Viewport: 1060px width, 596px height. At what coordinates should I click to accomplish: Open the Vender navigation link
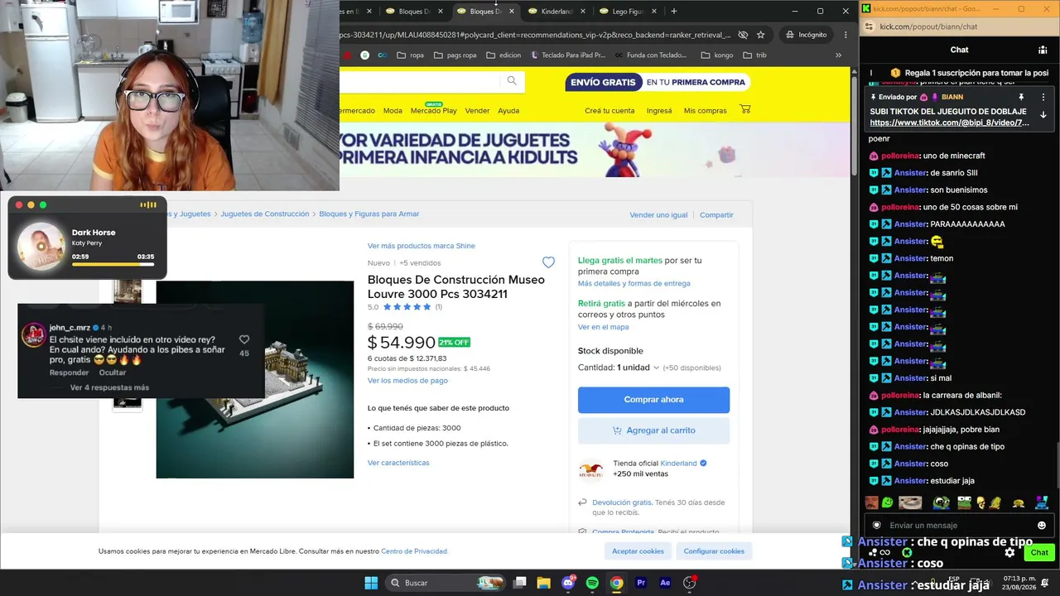pos(477,111)
